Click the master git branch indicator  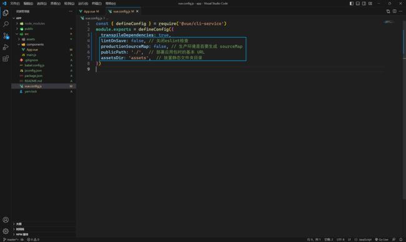coord(11,240)
